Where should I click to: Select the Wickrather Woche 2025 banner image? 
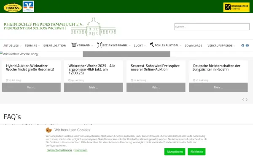[19, 54]
